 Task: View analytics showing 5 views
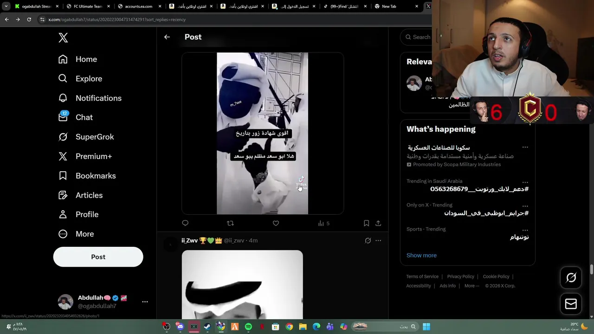[323, 223]
